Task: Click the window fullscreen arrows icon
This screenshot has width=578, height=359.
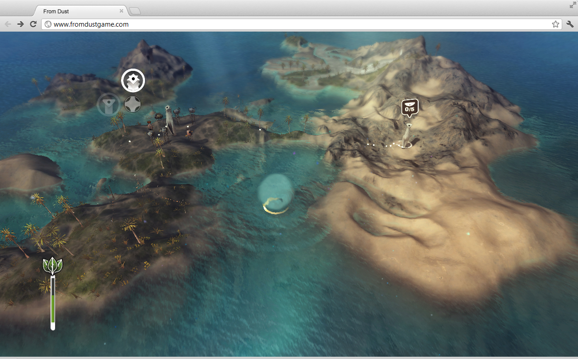Action: click(x=573, y=5)
